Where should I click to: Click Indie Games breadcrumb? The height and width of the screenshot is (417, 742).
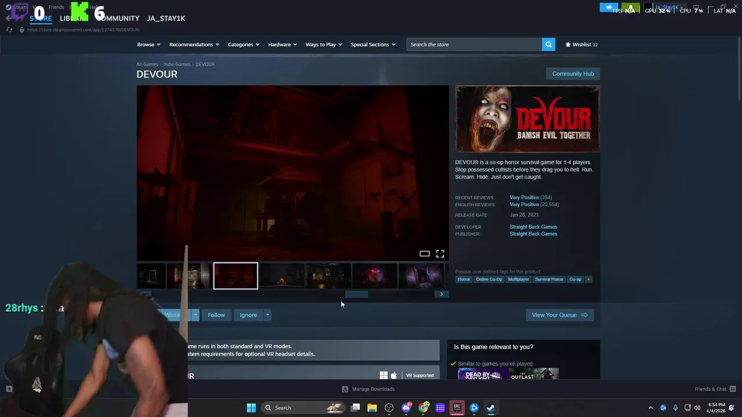pos(177,64)
